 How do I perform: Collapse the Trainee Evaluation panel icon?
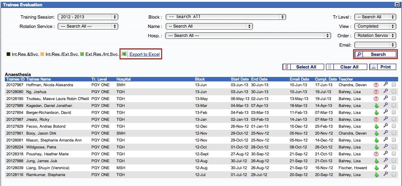click(397, 5)
